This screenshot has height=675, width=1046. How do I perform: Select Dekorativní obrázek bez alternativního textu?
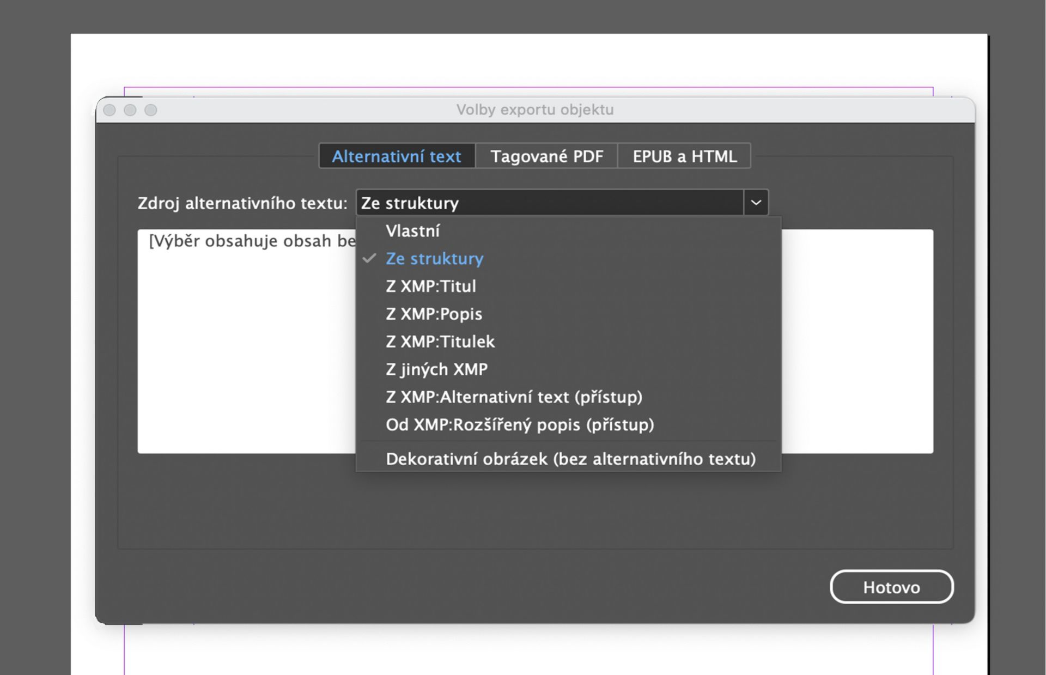570,459
